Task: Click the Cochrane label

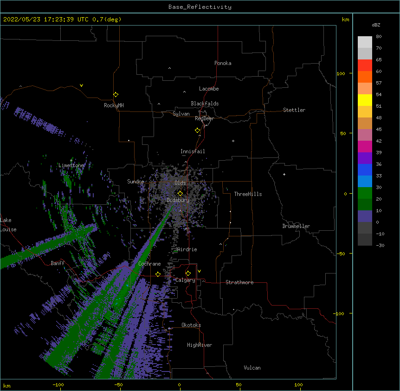Action: [x=149, y=264]
